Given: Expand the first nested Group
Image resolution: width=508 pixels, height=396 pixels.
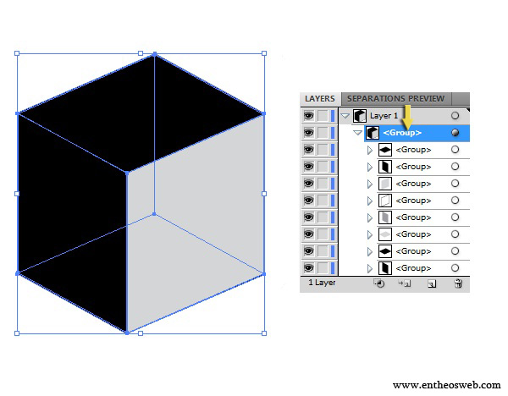Looking at the screenshot, I should (x=370, y=150).
